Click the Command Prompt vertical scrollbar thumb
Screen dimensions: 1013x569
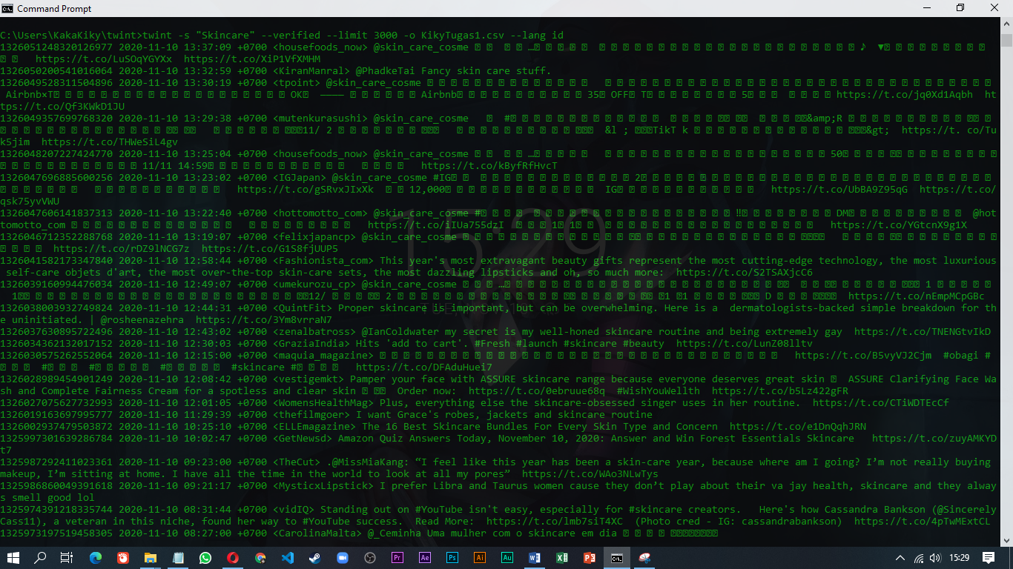coord(1006,40)
